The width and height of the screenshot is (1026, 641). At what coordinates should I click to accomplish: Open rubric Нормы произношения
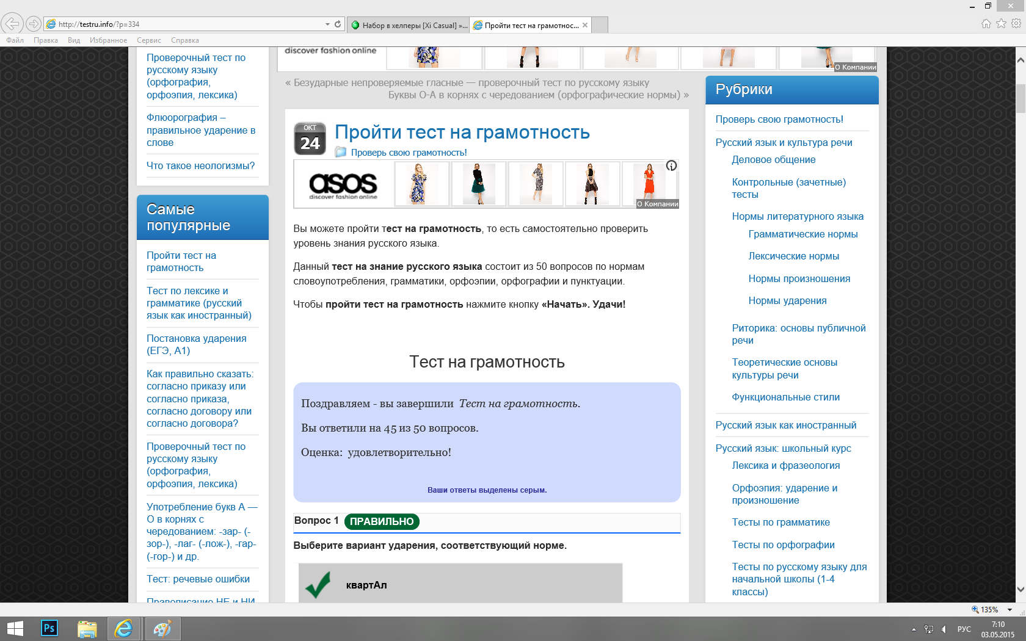pos(799,278)
